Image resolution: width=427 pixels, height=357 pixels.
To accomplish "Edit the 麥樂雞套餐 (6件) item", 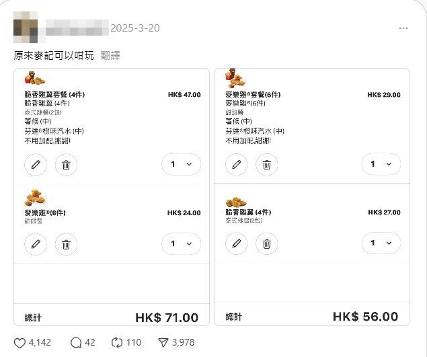I will tap(236, 164).
